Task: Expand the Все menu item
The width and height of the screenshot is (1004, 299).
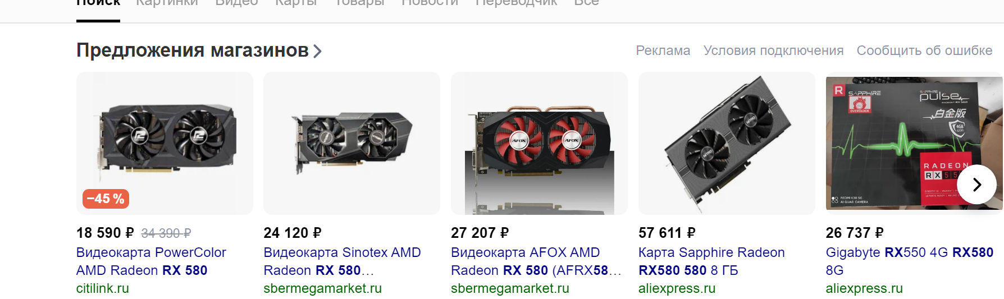Action: (x=586, y=3)
